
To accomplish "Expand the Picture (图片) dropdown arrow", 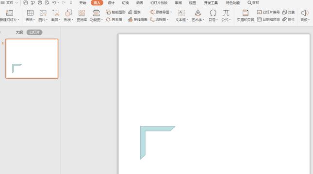I will pyautogui.click(x=47, y=20).
